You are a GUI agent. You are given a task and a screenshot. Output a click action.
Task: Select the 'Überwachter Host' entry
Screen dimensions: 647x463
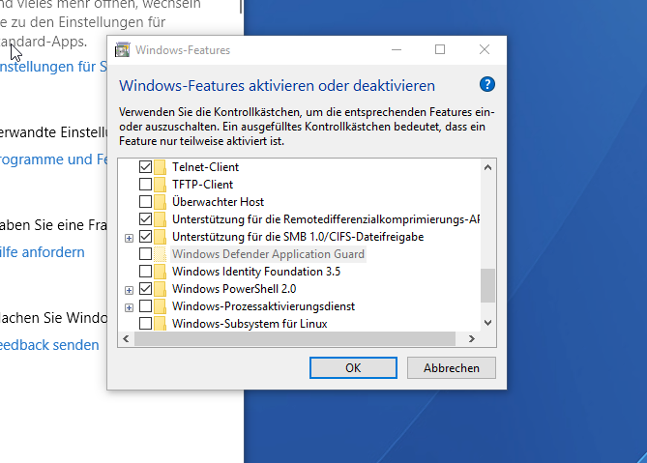click(x=218, y=202)
